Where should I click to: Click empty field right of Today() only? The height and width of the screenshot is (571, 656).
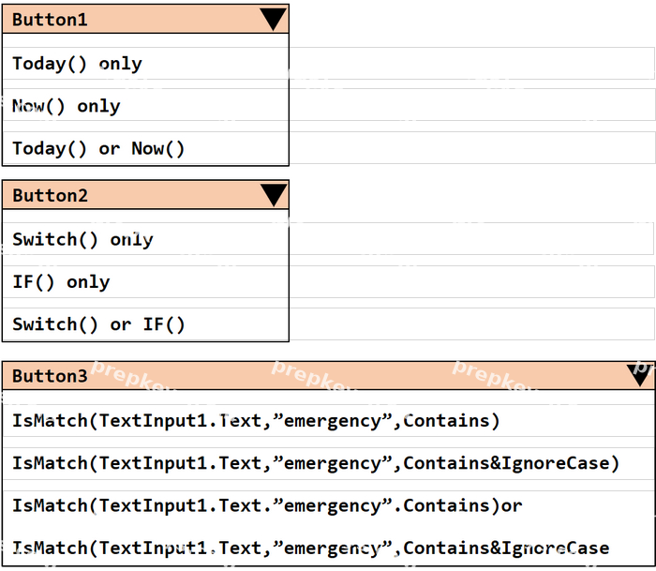(471, 63)
